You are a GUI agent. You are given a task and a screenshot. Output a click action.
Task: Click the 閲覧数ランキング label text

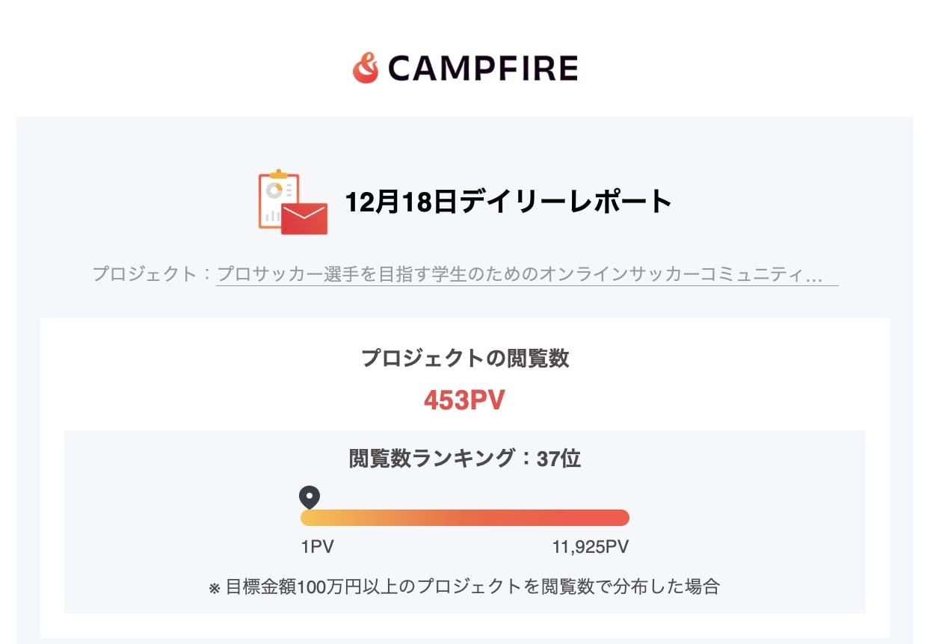pyautogui.click(x=432, y=458)
